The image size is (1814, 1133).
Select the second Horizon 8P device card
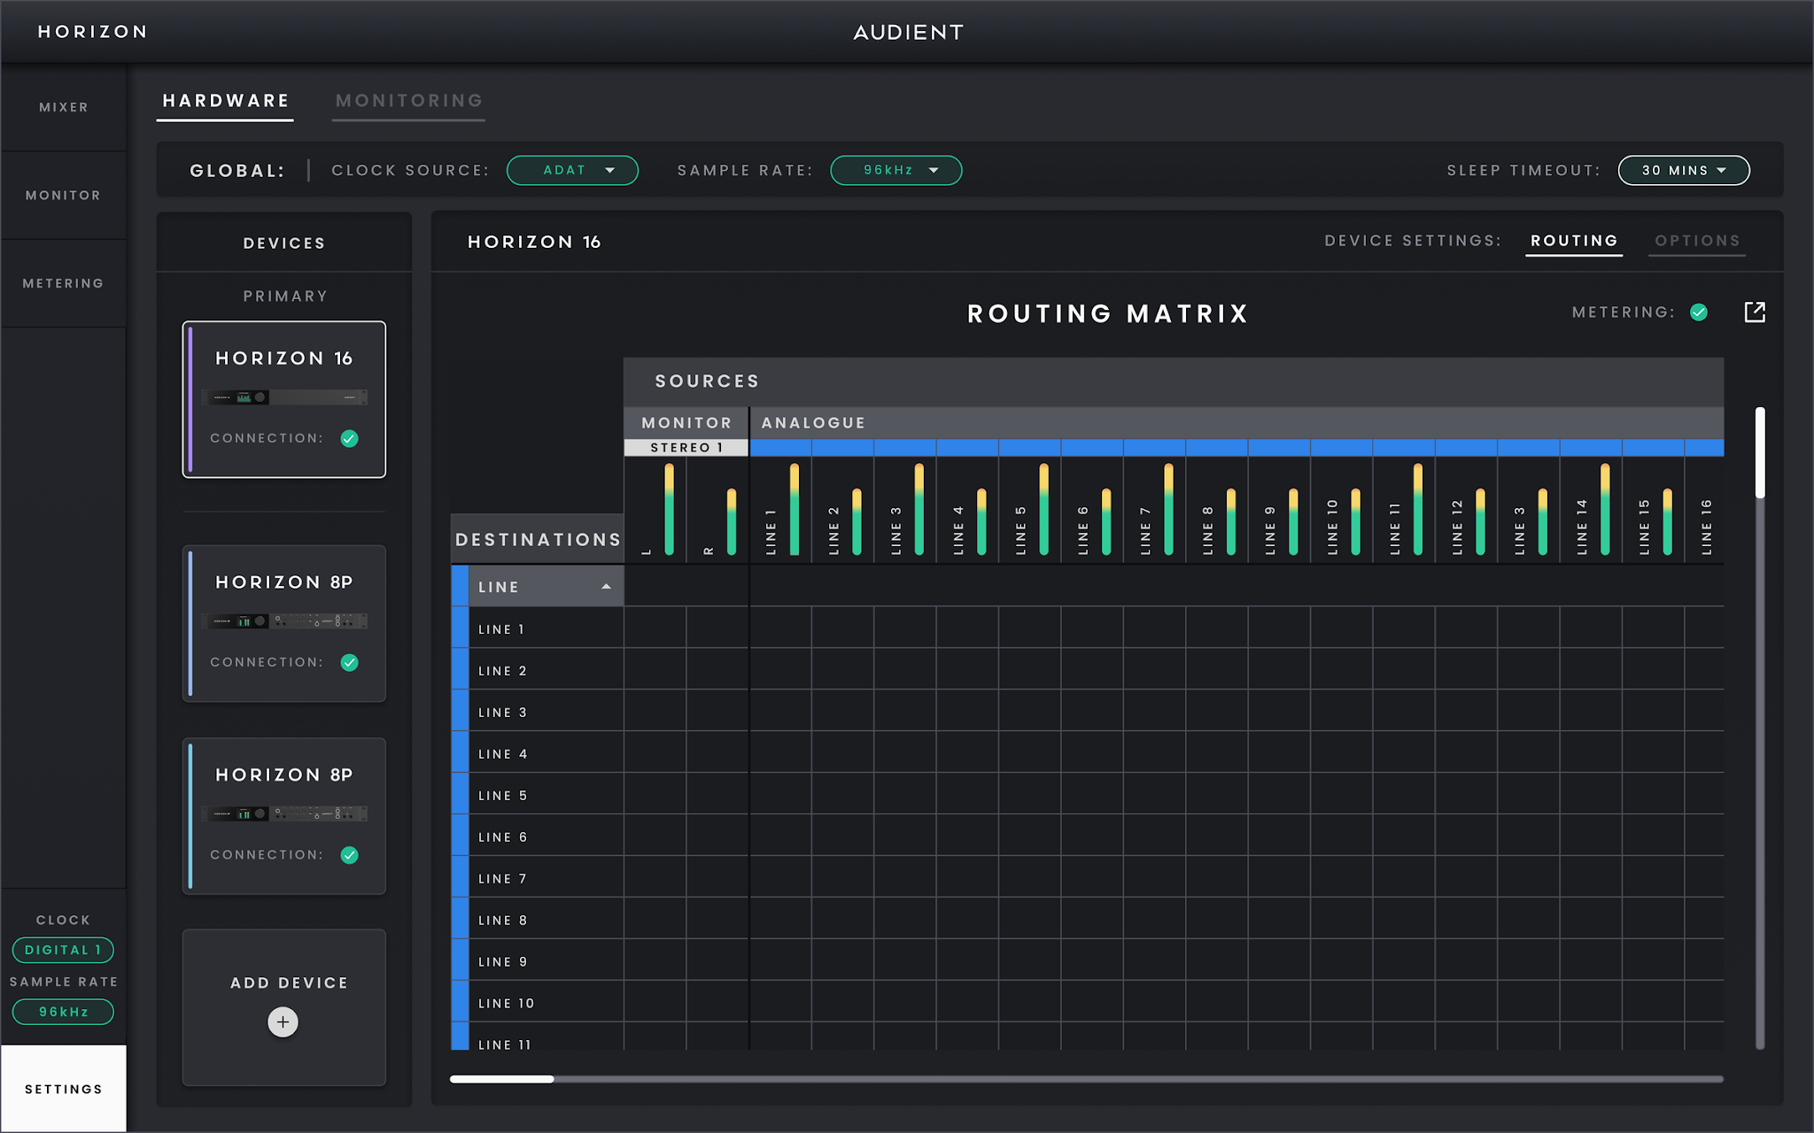coord(284,816)
